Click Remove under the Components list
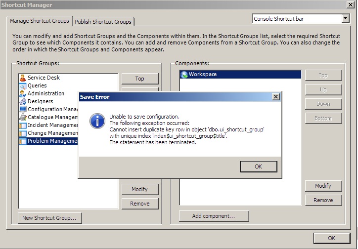Image resolution: width=358 pixels, height=249 pixels. (323, 200)
